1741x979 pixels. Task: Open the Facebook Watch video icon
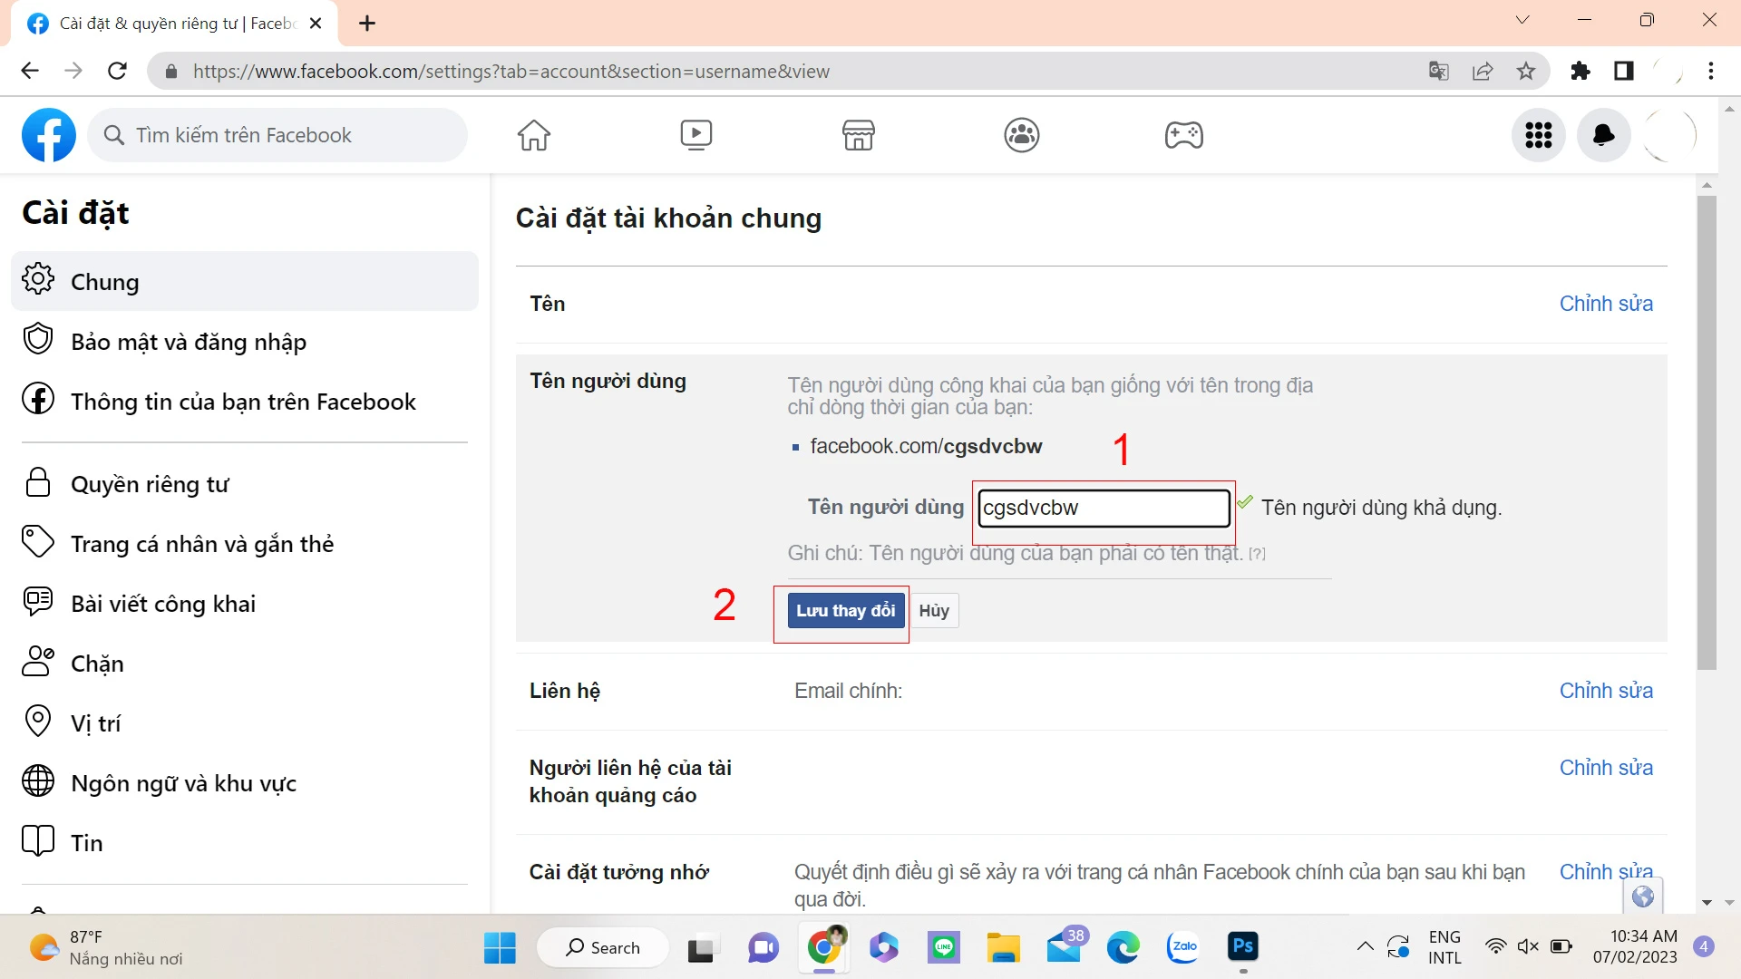tap(695, 135)
